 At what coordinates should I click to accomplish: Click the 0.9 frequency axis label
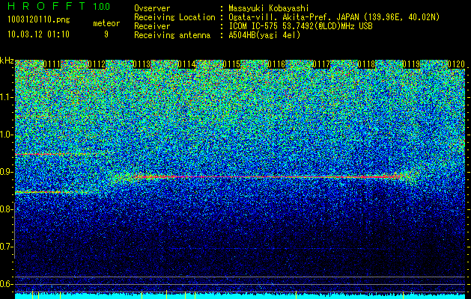(x=6, y=172)
